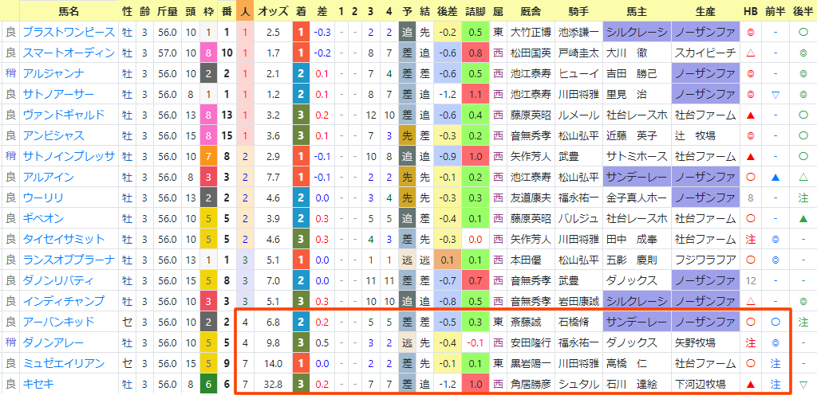Image resolution: width=817 pixels, height=395 pixels.
Task: Select jockey cell ヒューイ
Action: 578,74
